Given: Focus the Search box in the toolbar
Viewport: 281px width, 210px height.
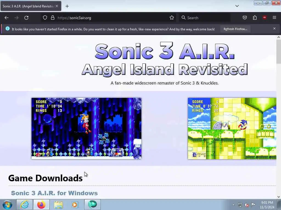Looking at the screenshot, I should point(204,18).
